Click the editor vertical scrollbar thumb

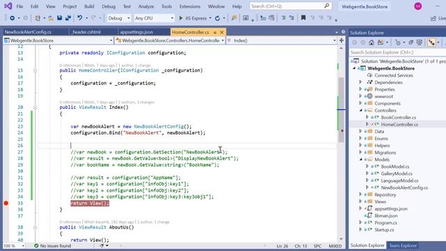click(341, 109)
